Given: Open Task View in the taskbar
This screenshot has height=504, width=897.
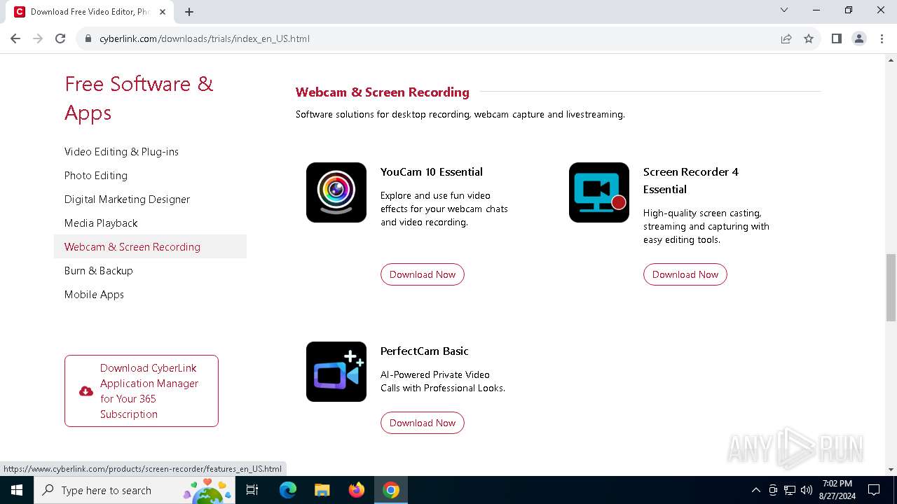Looking at the screenshot, I should 252,490.
